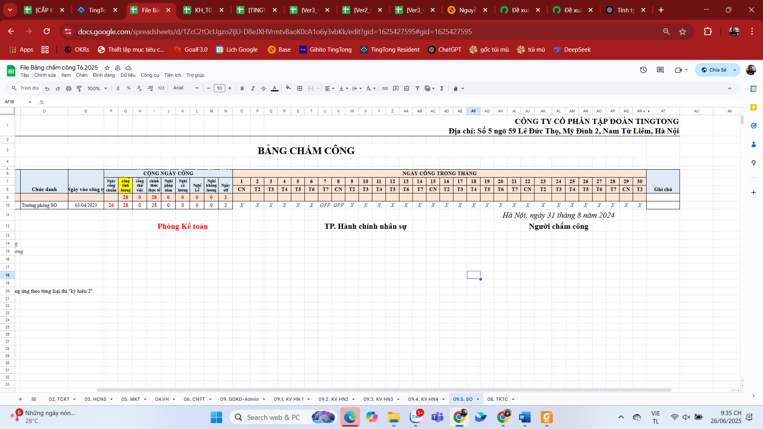Click the functions sigma icon
763x429 pixels.
pos(442,88)
